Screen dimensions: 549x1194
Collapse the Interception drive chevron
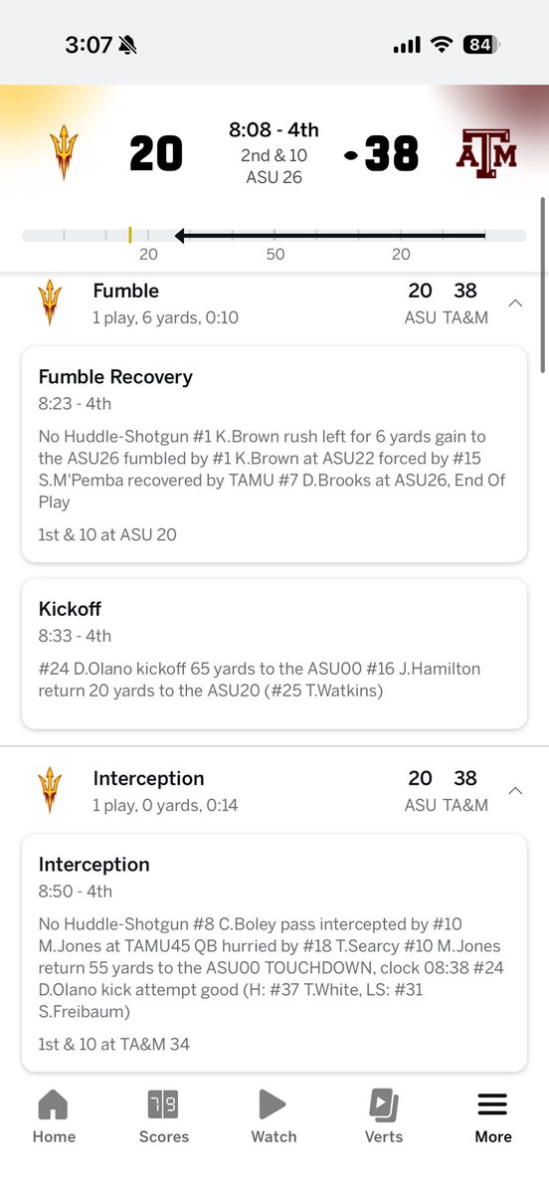(x=515, y=790)
